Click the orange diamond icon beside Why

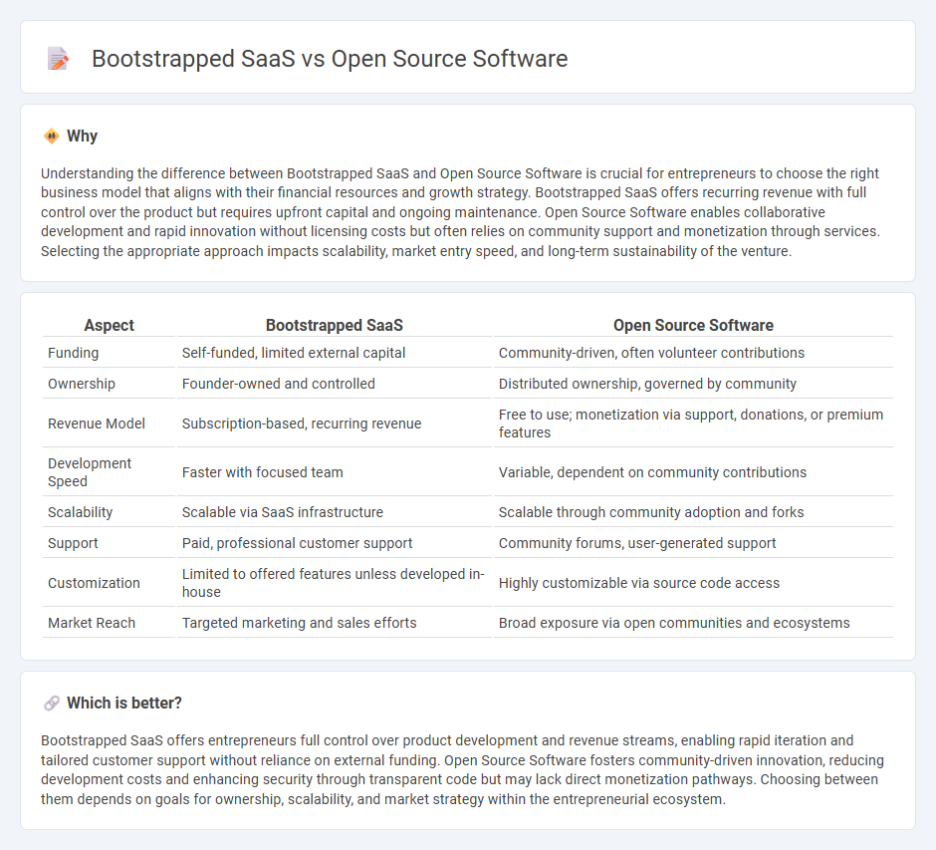point(52,137)
